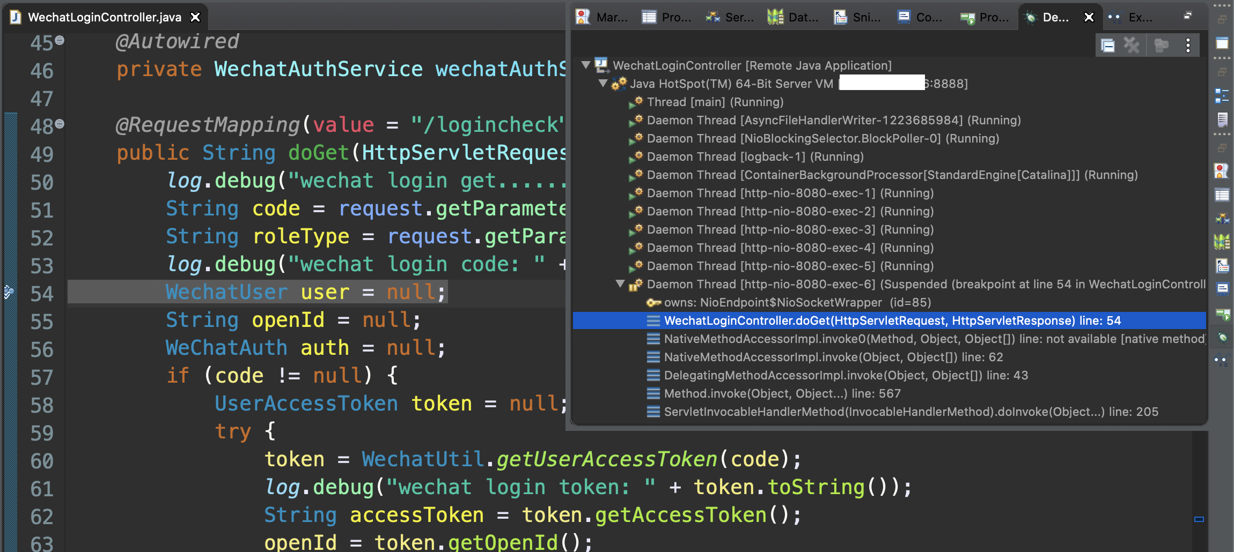The image size is (1234, 552).
Task: Open the Task List document icon in right trim
Action: [1222, 120]
